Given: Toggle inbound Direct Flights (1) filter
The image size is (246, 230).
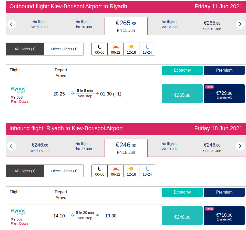Looking at the screenshot, I should point(64,171).
